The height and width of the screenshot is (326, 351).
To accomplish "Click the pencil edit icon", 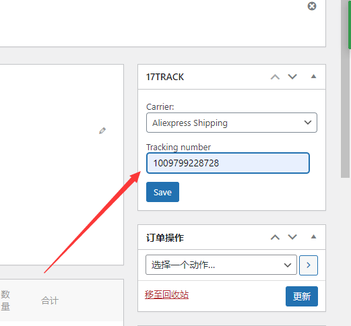I will point(102,131).
